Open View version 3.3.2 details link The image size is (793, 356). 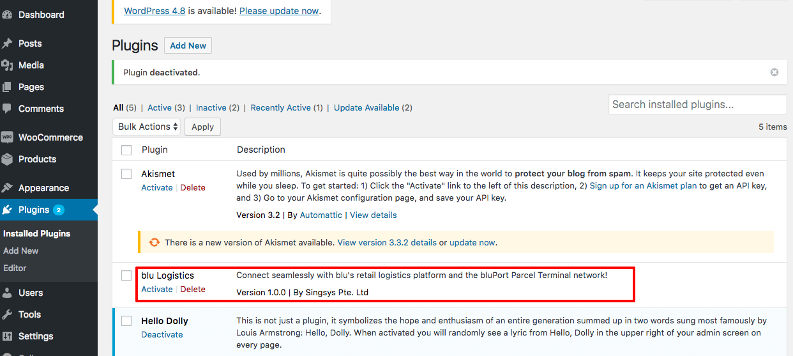click(x=387, y=242)
